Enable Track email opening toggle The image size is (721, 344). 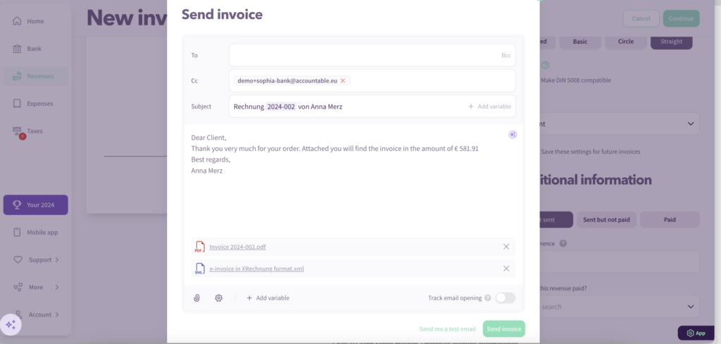point(505,298)
